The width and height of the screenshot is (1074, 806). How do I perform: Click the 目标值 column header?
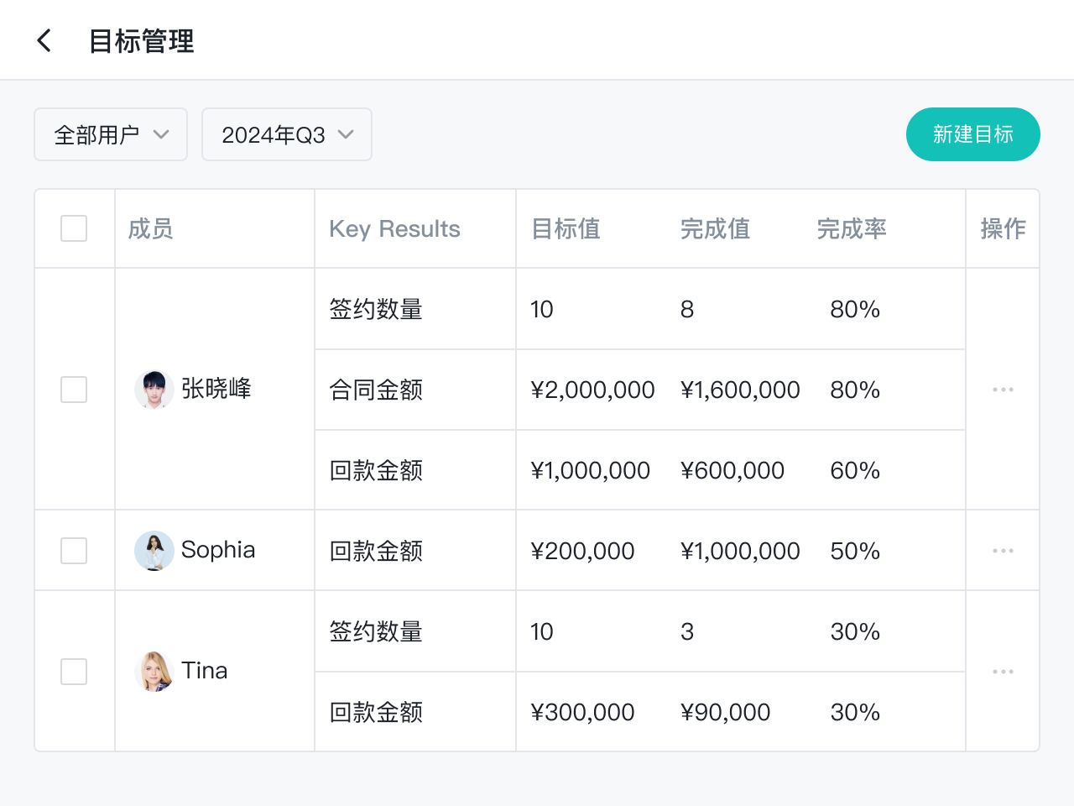566,228
